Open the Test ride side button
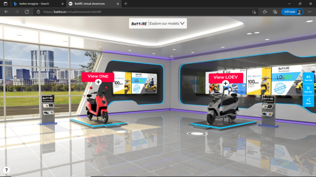 pos(308,78)
